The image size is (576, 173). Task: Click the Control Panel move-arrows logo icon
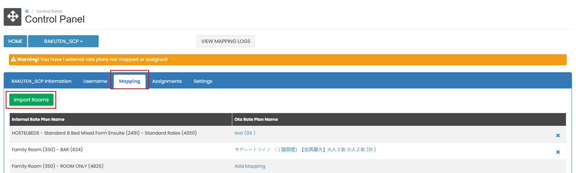pos(12,17)
